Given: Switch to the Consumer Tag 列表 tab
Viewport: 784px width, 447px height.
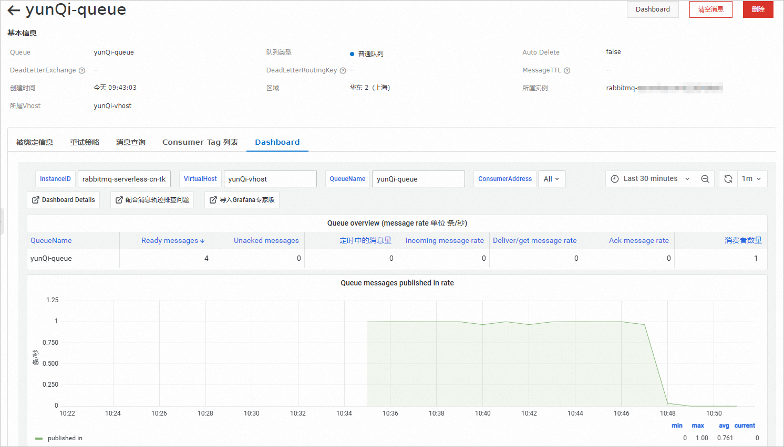Looking at the screenshot, I should click(x=200, y=142).
